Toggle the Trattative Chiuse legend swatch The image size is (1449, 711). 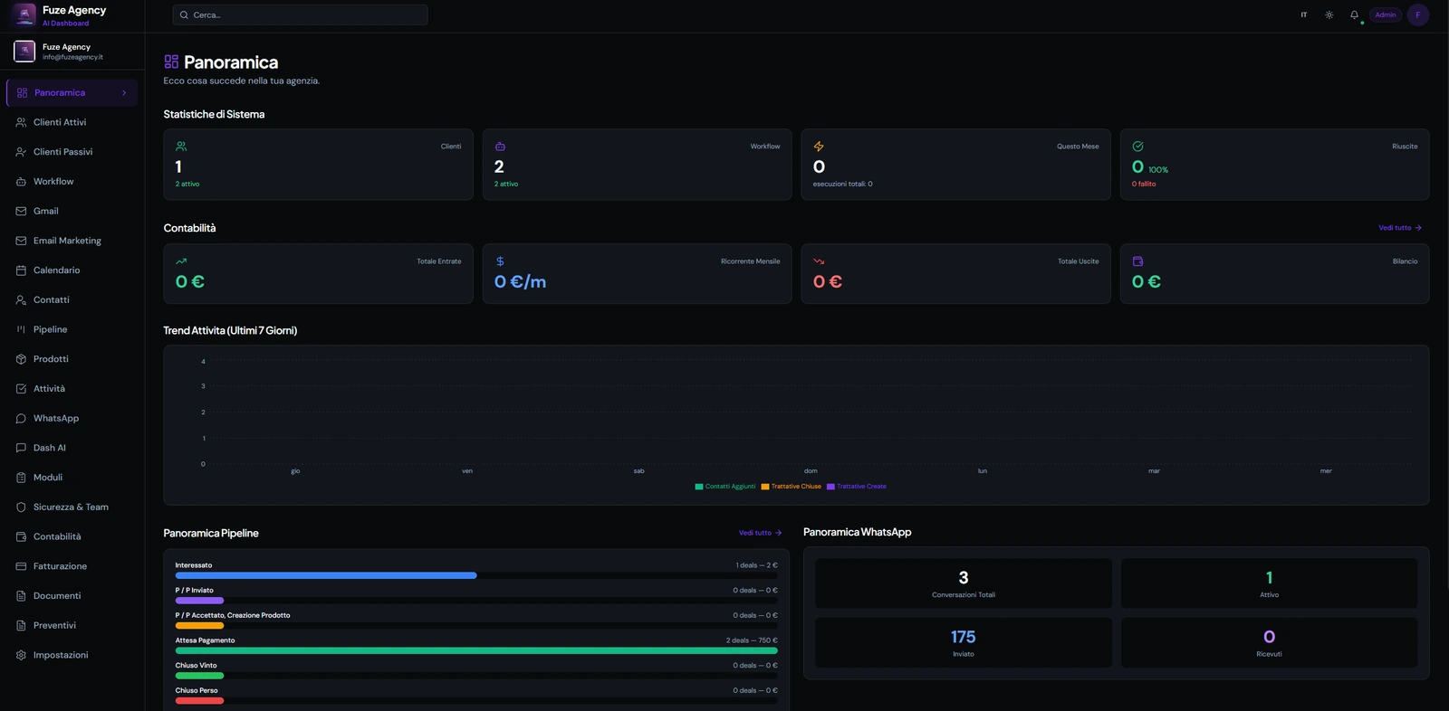pos(765,487)
